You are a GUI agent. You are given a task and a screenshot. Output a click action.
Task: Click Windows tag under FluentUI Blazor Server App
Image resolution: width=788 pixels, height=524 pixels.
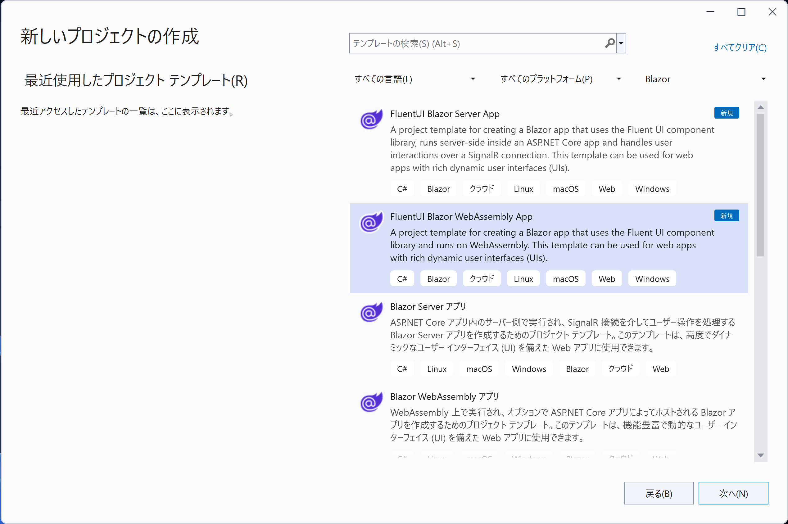pyautogui.click(x=652, y=189)
